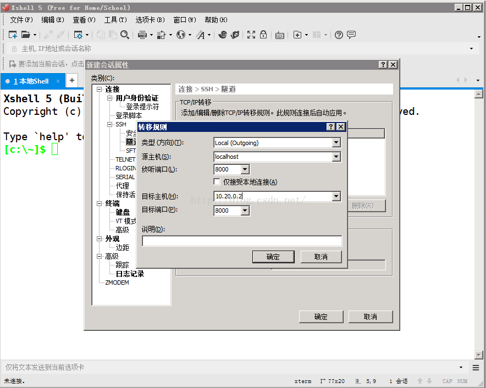
Task: Click the 说明(D) description input field
Action: tap(242, 241)
